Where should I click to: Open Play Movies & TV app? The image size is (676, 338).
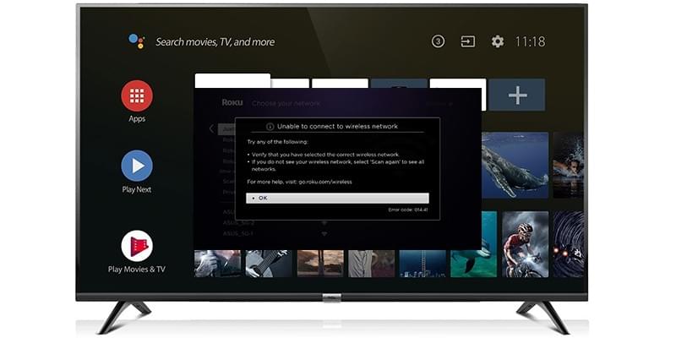click(x=137, y=245)
